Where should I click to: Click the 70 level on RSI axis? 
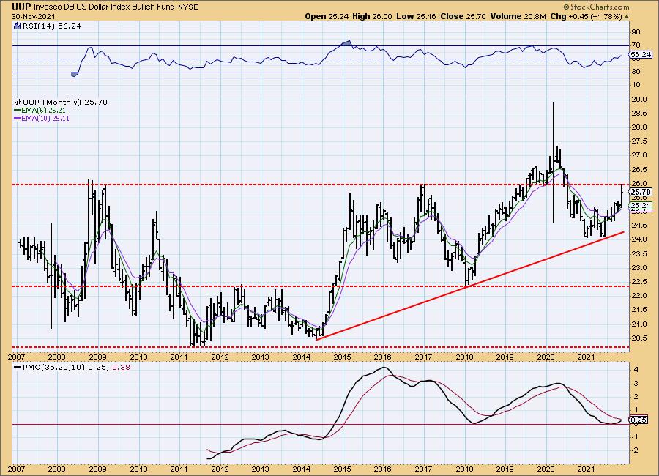point(636,45)
